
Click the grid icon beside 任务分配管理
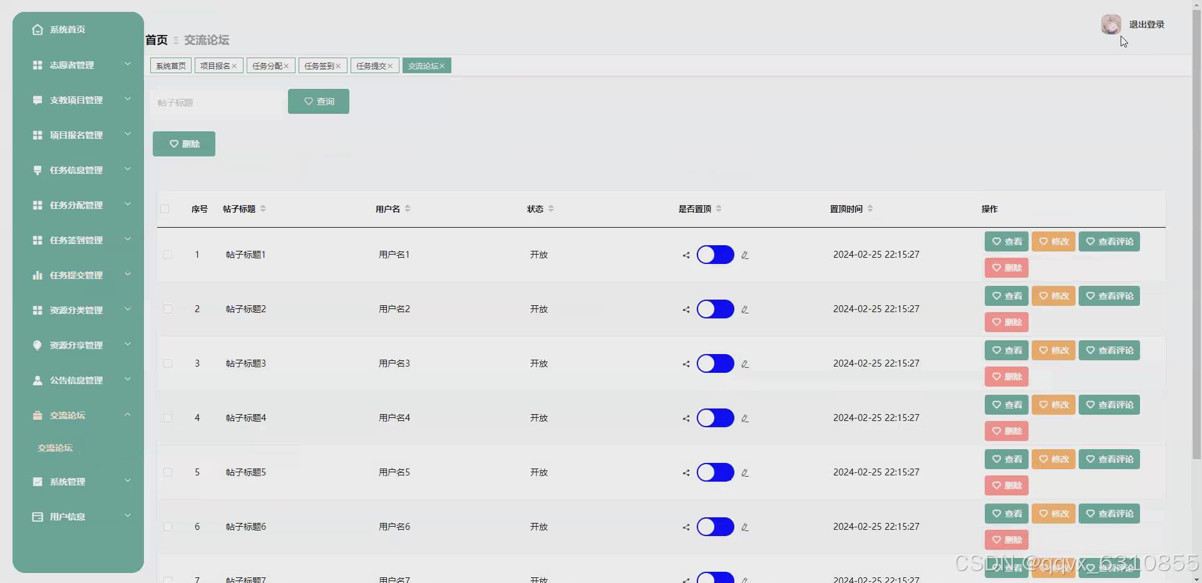(x=38, y=205)
